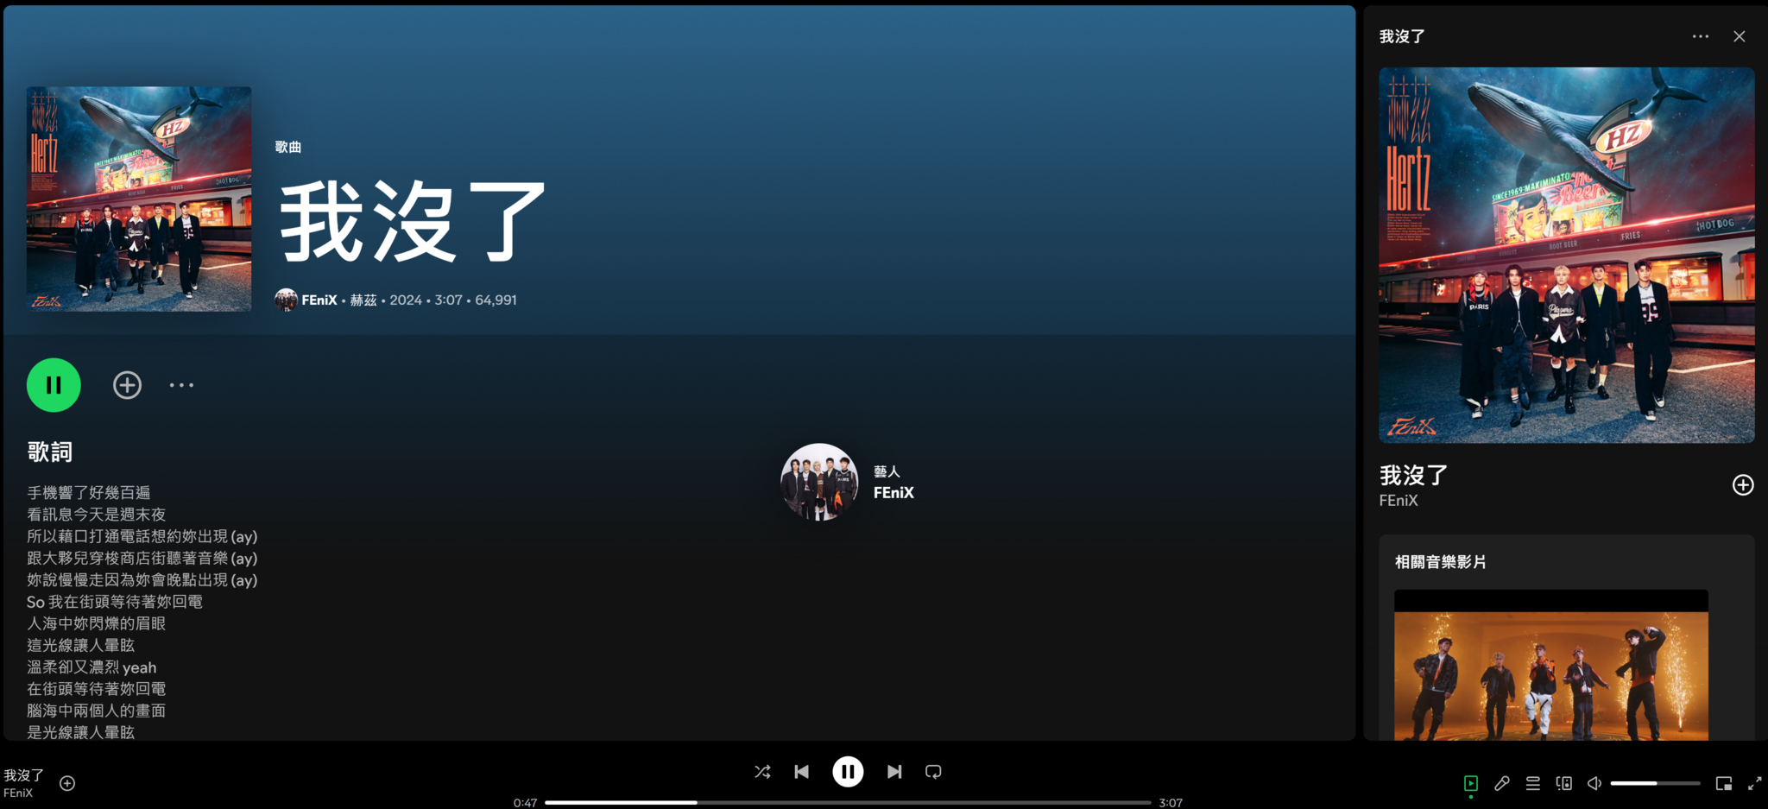The width and height of the screenshot is (1768, 809).
Task: Click total duration 3:07 in player bar
Action: pos(1171,803)
